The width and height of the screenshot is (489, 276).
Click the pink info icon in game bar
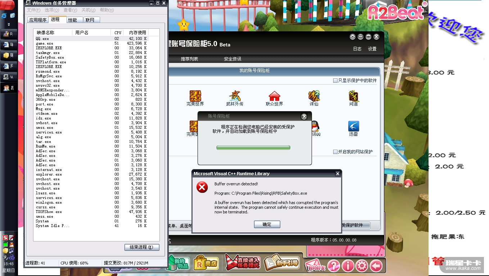coord(348,266)
